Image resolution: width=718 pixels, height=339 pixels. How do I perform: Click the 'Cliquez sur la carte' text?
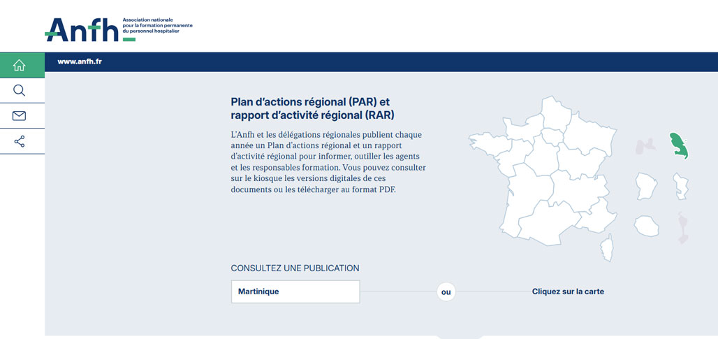(x=568, y=291)
